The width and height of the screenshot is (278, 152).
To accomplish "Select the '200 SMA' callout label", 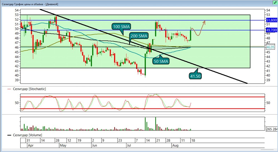I will [x=139, y=36].
